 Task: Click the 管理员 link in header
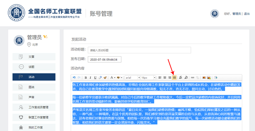(237, 14)
